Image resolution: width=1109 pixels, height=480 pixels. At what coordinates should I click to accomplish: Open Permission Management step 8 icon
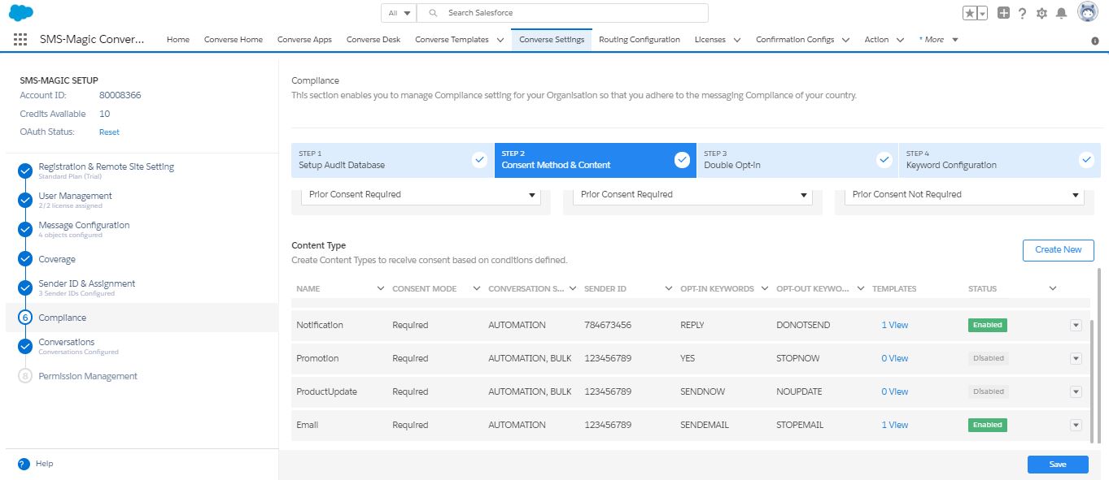click(x=25, y=376)
